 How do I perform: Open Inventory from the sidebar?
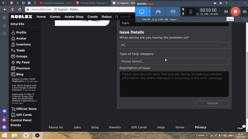(x=23, y=44)
